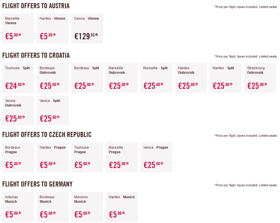Pick the Nantes to Dubrovnik flight
This screenshot has height=223, width=280.
point(191,78)
